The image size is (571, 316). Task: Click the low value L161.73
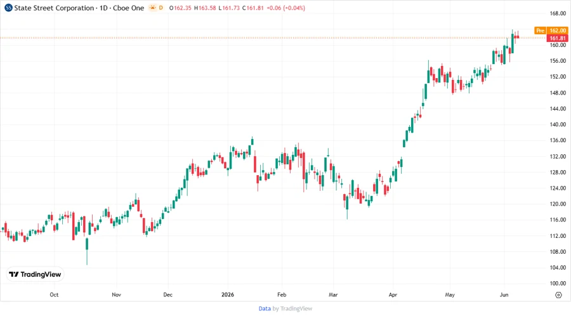pos(229,8)
